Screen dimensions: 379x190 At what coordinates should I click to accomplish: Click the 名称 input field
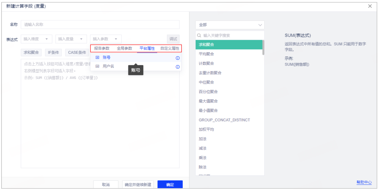coord(100,25)
